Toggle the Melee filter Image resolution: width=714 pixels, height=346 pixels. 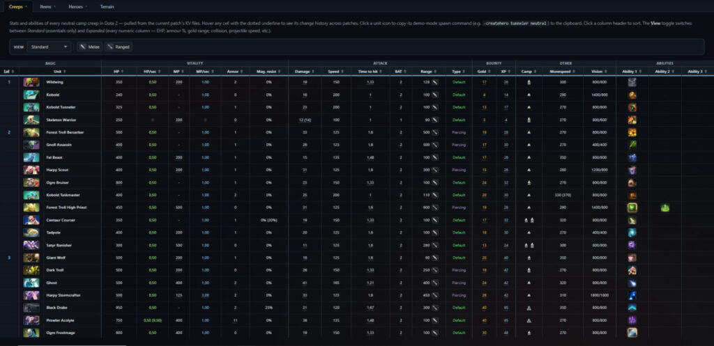[x=89, y=47]
